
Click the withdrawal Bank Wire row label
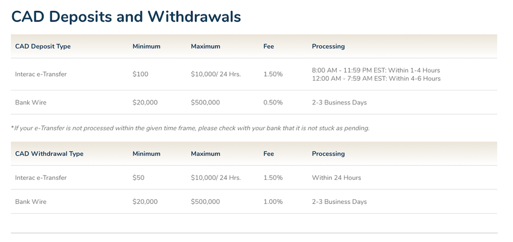pyautogui.click(x=31, y=202)
